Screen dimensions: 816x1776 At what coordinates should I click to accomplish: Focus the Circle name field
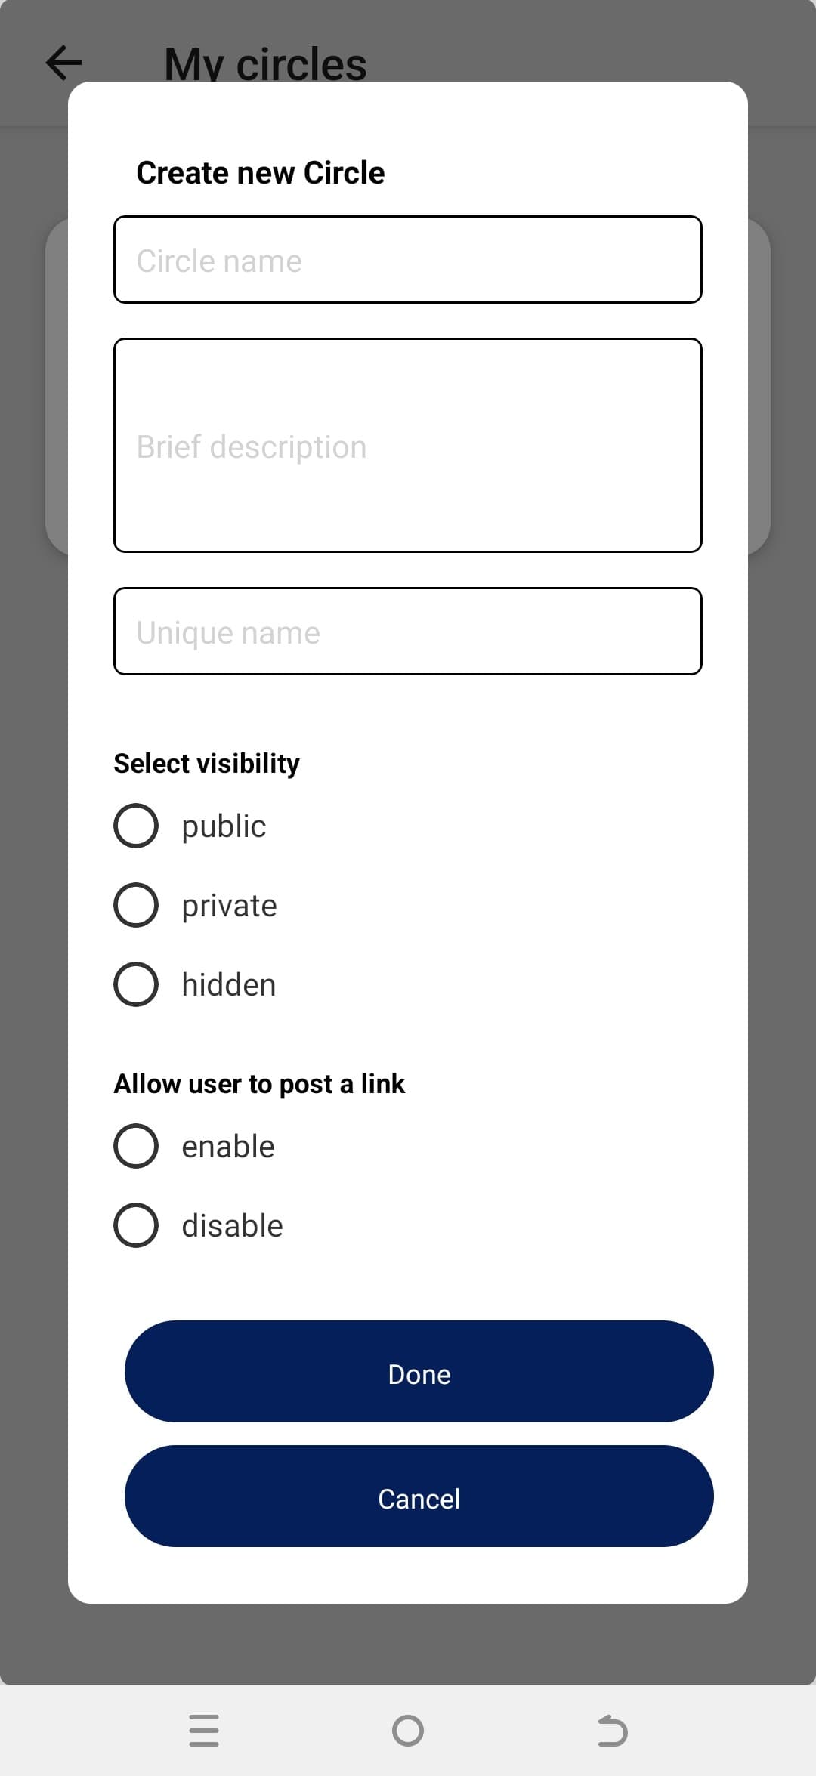[x=408, y=260]
